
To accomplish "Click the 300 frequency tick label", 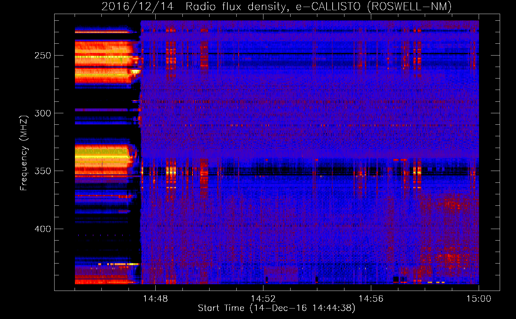I will click(x=43, y=113).
